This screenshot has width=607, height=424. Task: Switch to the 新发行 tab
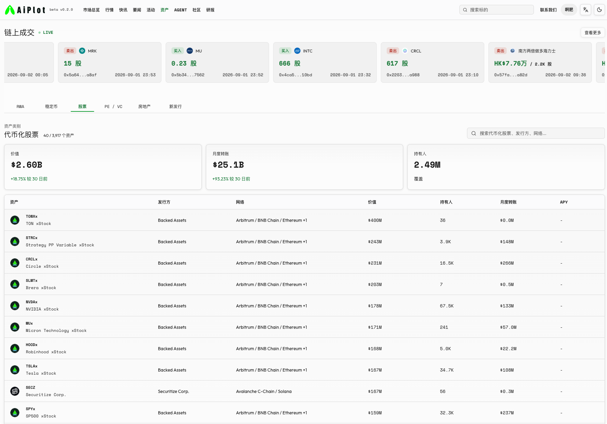click(176, 107)
